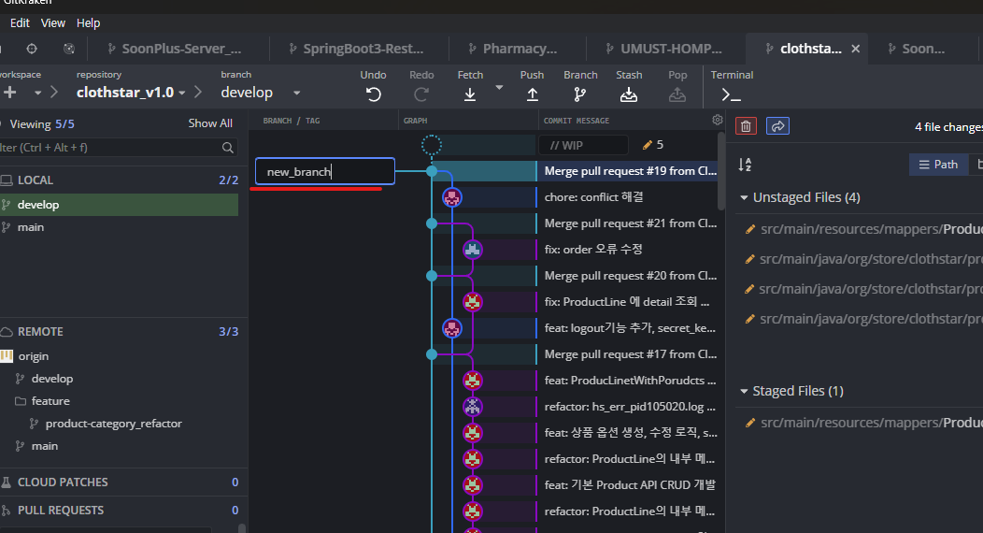Open first unstaged mappers/Product file

(x=863, y=229)
